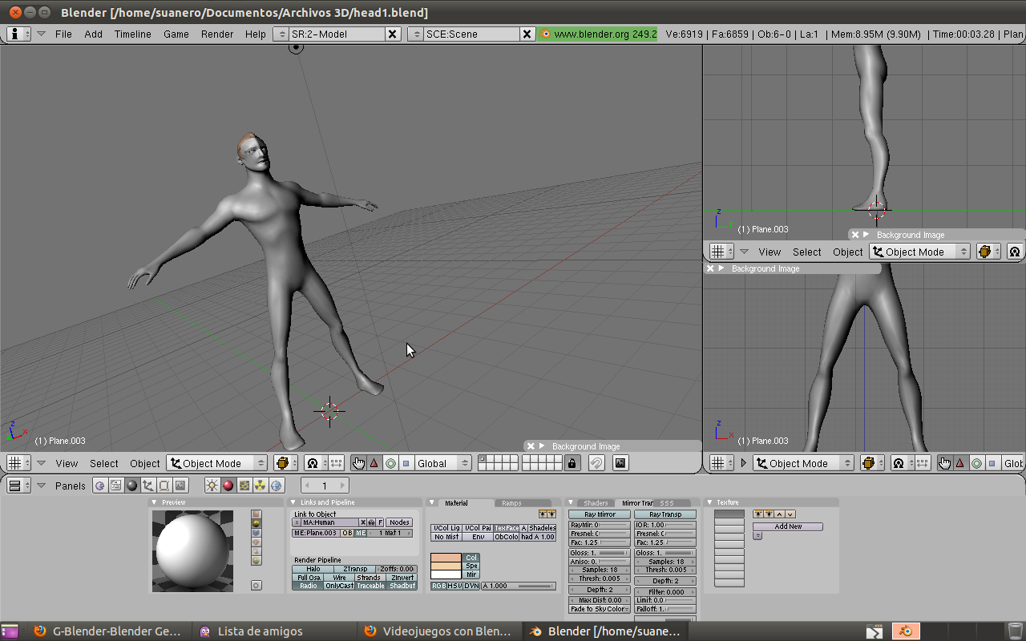Open the Radiosity buttons icon
This screenshot has height=641, width=1026.
[x=261, y=486]
